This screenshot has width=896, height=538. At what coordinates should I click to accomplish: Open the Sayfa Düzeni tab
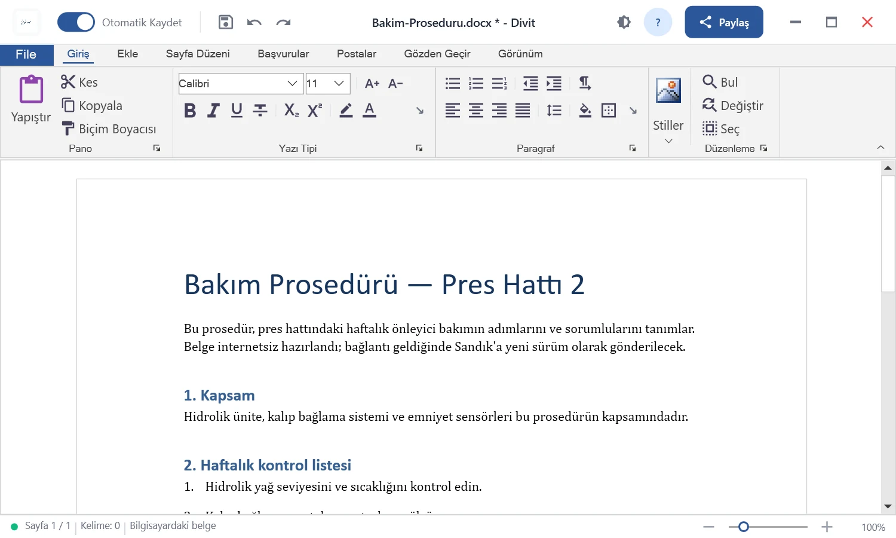[x=198, y=54]
